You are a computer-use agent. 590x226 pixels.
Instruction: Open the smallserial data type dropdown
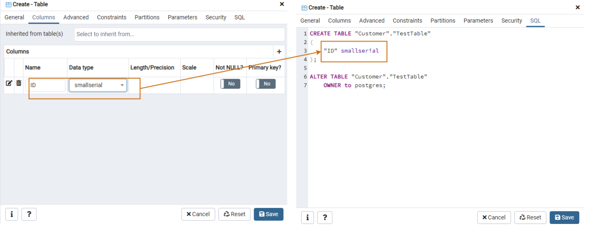98,85
